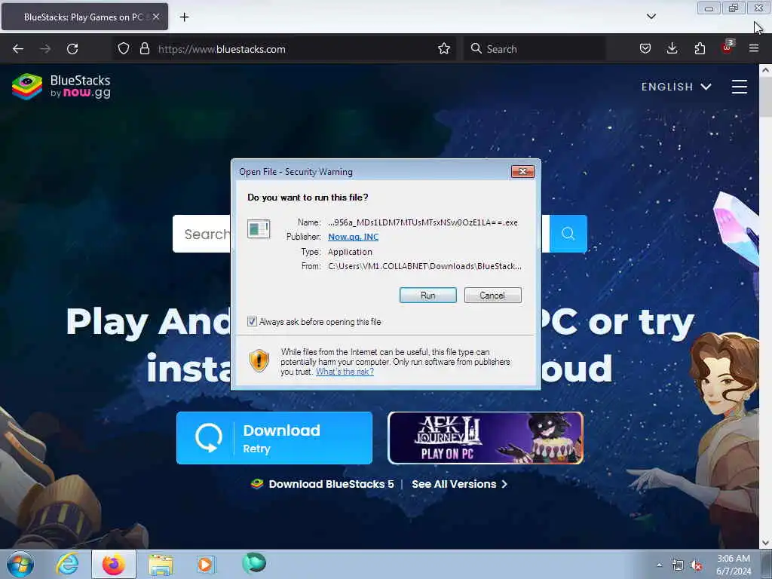772x579 pixels.
Task: Open Windows Media Player from taskbar
Action: pos(206,564)
